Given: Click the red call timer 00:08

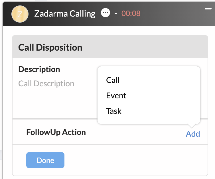Looking at the screenshot, I should click(x=131, y=13).
